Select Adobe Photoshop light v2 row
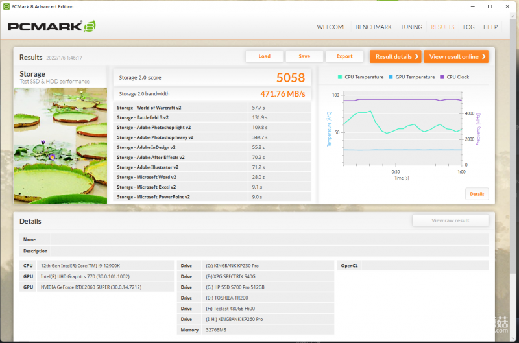The width and height of the screenshot is (519, 343). coord(212,127)
